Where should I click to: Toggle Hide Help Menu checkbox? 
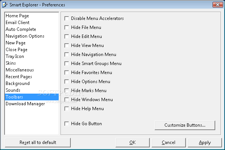(67, 109)
